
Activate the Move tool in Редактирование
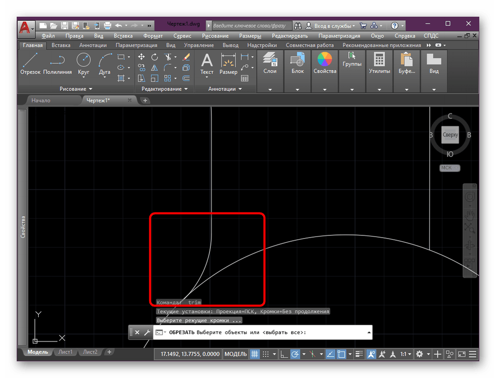click(x=141, y=57)
